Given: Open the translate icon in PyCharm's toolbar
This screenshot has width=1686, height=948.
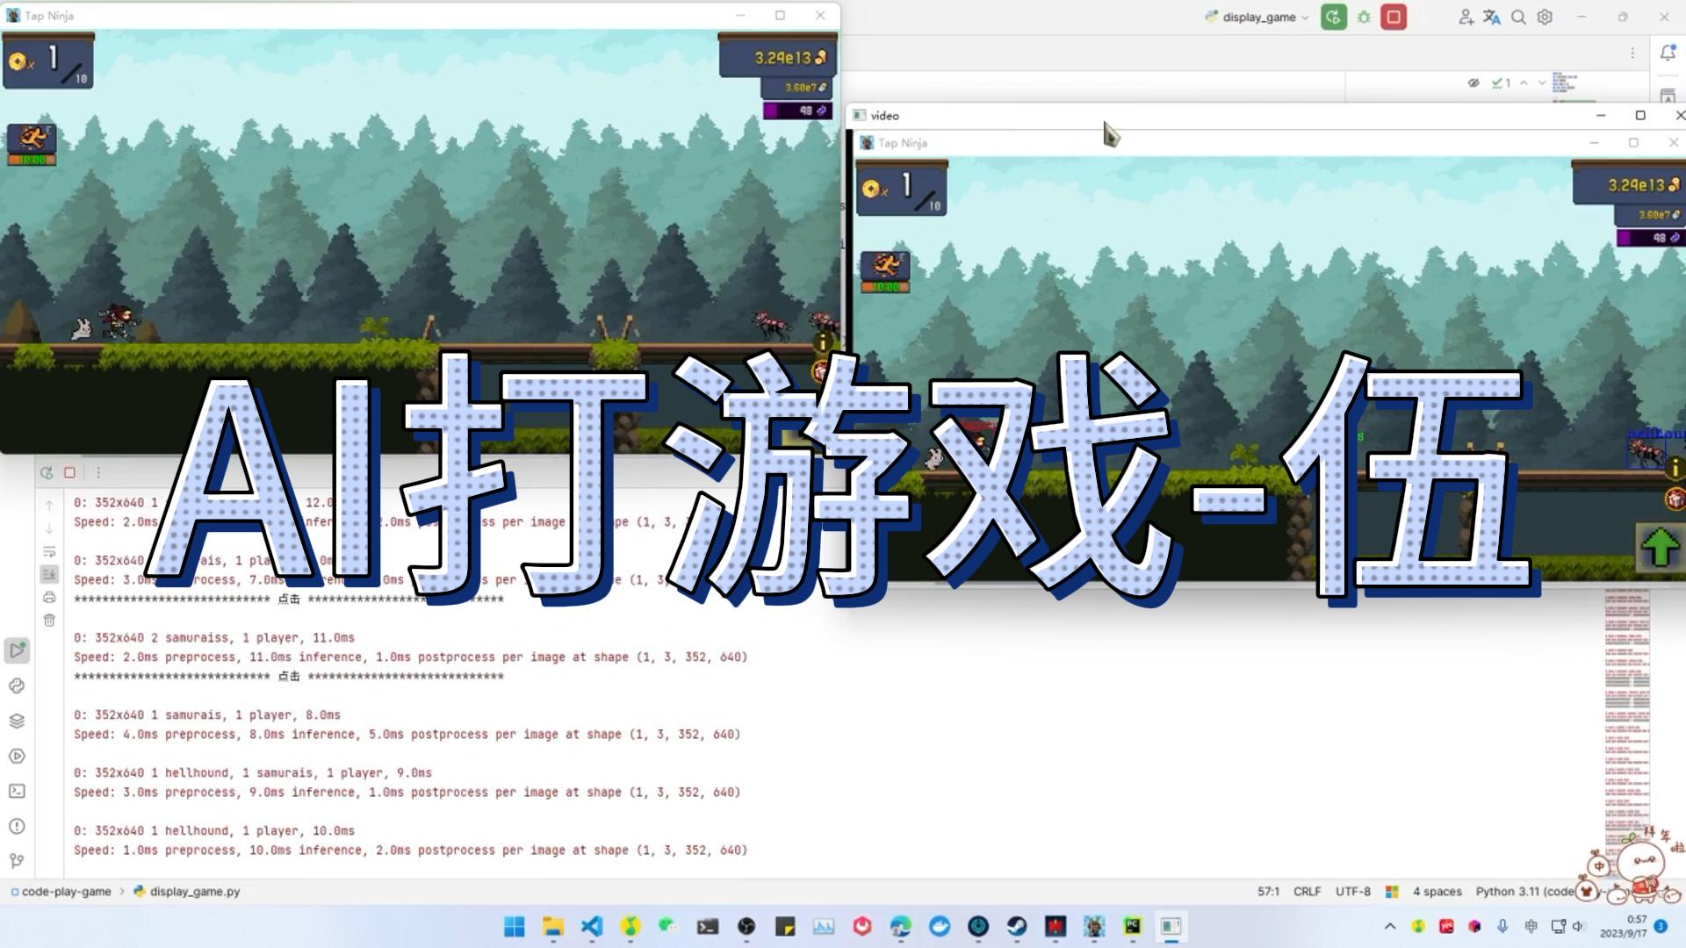Looking at the screenshot, I should [1491, 17].
